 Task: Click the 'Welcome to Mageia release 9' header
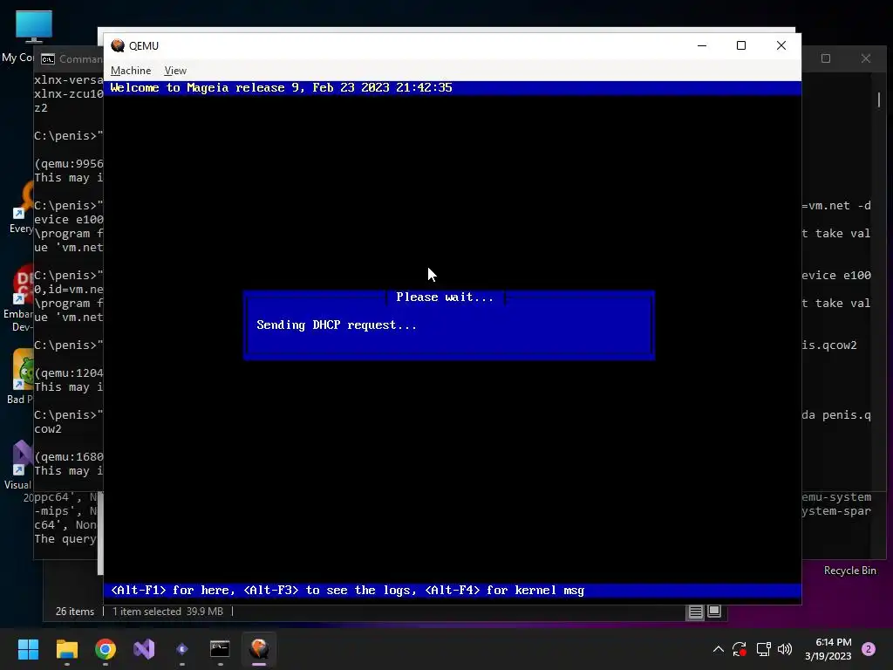click(x=281, y=88)
